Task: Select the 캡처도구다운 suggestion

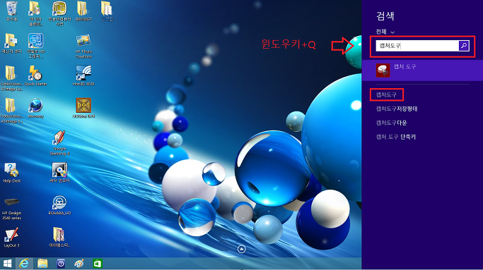Action: pyautogui.click(x=392, y=123)
